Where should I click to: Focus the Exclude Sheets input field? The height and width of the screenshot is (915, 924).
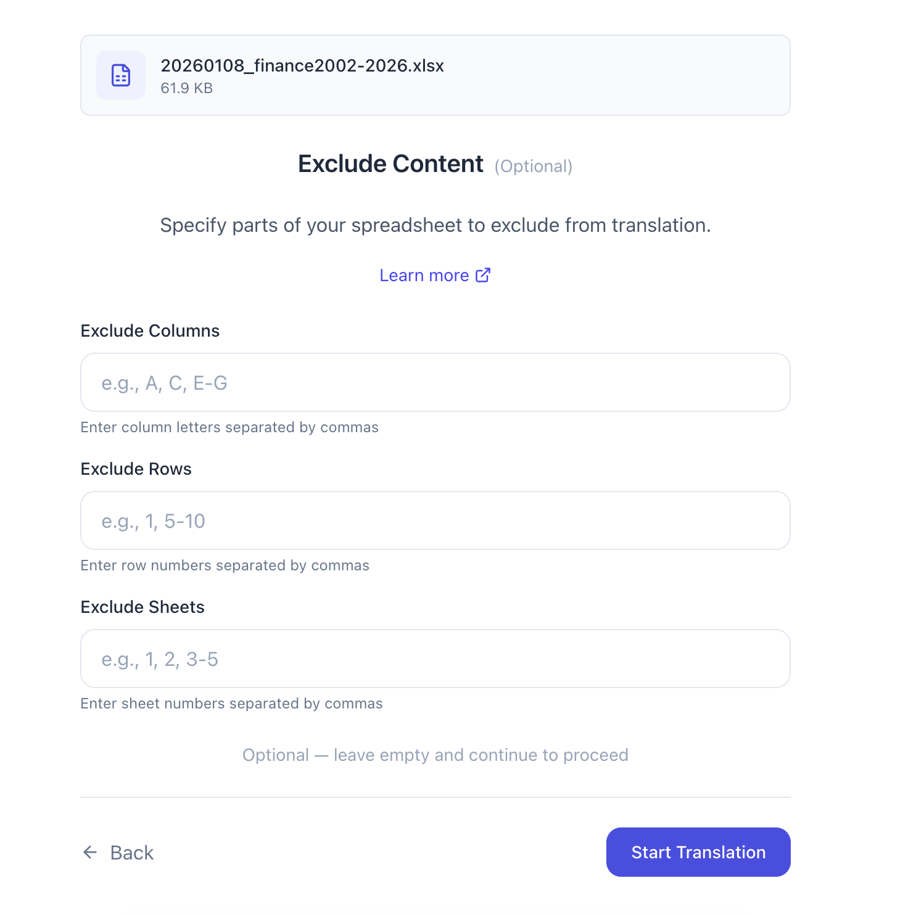point(435,659)
